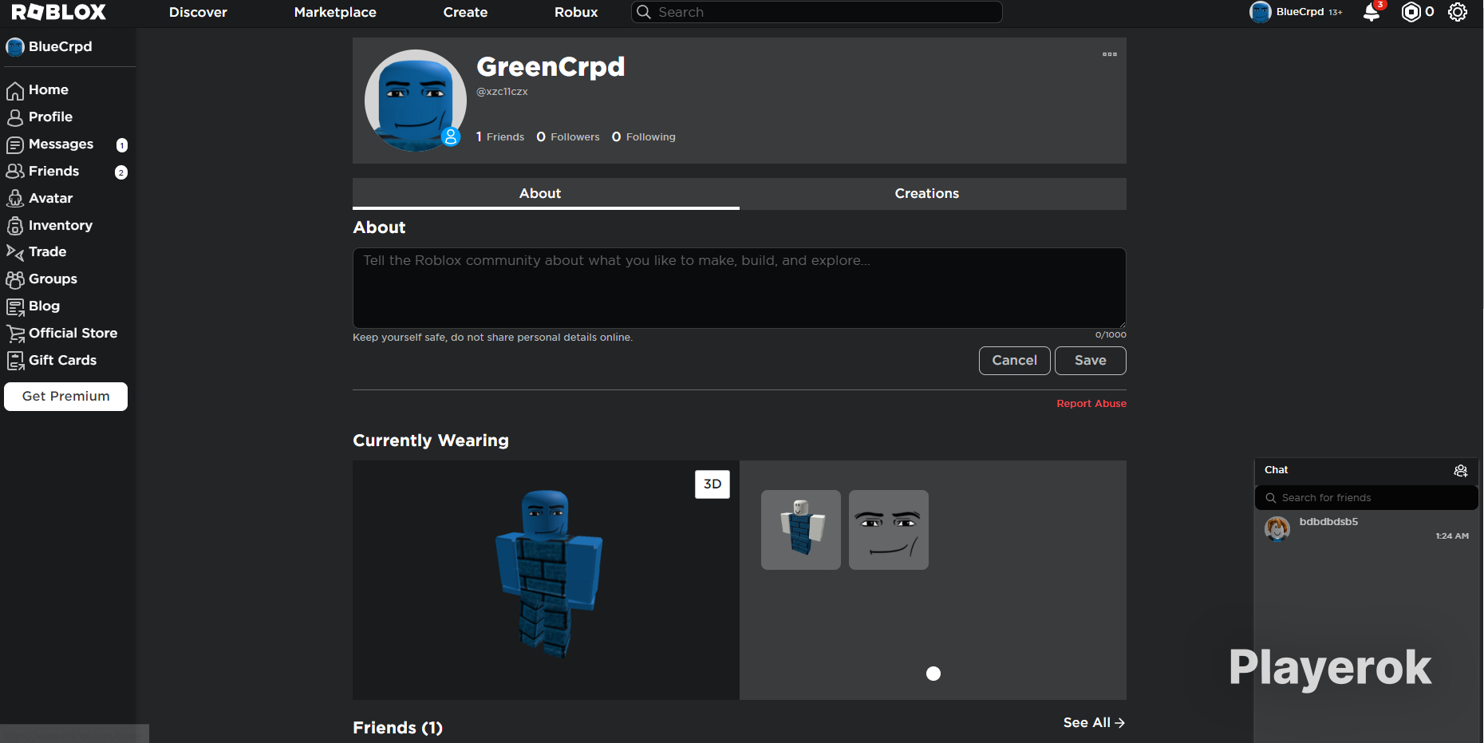The height and width of the screenshot is (743, 1484).
Task: Open the Messages sidebar icon
Action: click(x=15, y=144)
